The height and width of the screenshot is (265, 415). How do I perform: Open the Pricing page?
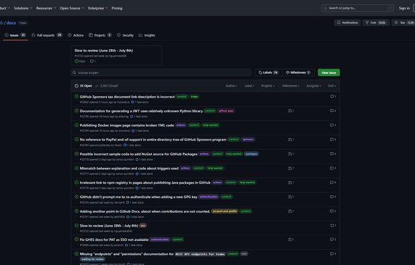(x=117, y=8)
